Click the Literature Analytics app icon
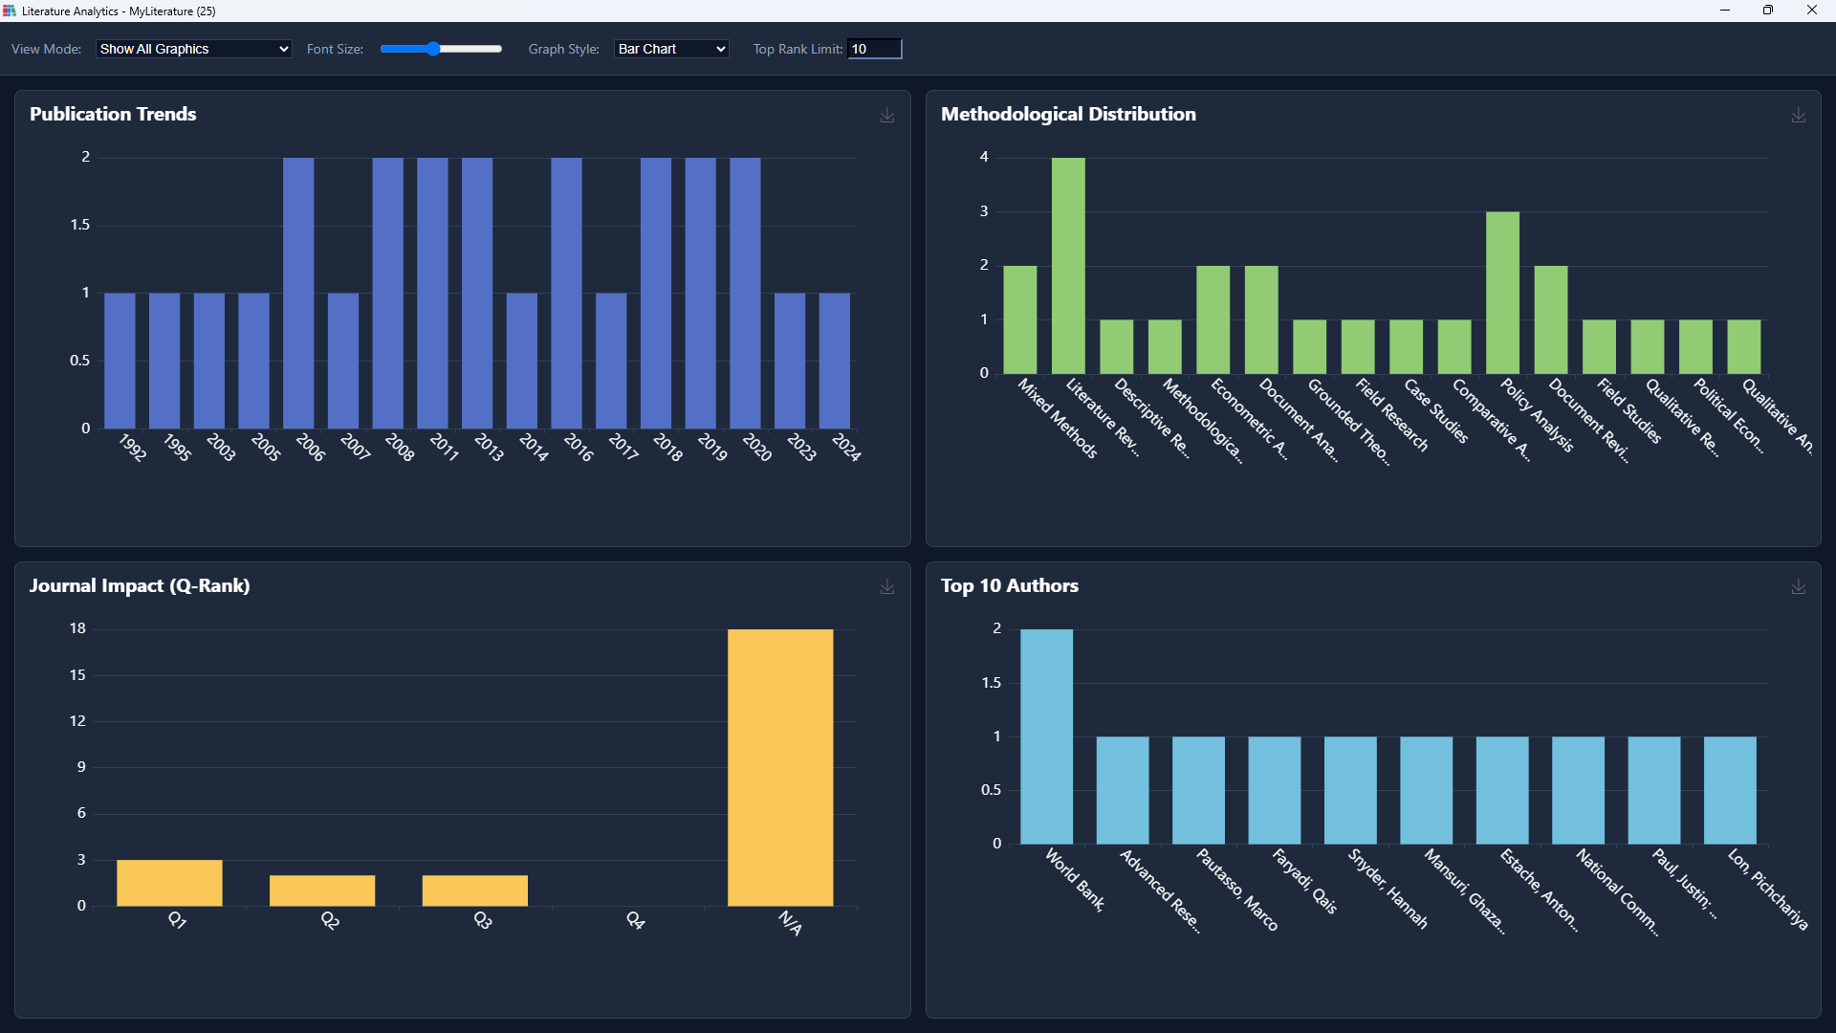 tap(10, 11)
